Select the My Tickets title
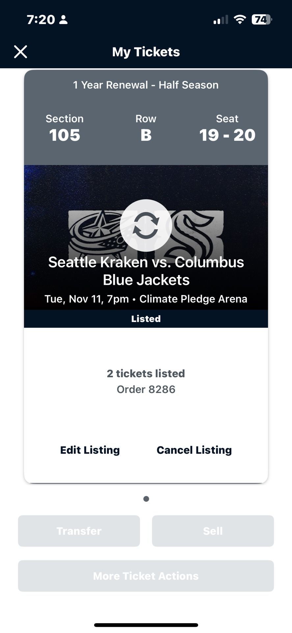Viewport: 292px width, 633px height. point(146,51)
